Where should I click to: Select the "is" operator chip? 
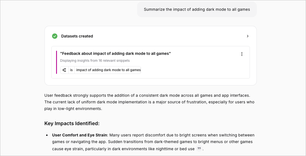(x=71, y=70)
